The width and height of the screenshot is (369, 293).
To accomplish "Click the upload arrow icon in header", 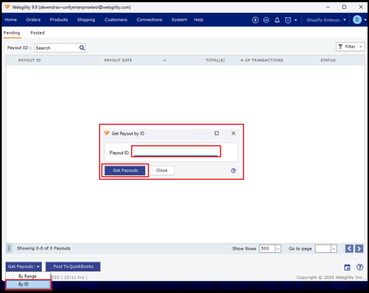I will tap(255, 20).
